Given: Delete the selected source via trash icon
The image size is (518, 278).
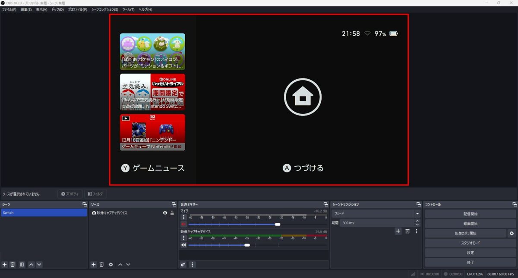Looking at the screenshot, I should click(x=102, y=264).
